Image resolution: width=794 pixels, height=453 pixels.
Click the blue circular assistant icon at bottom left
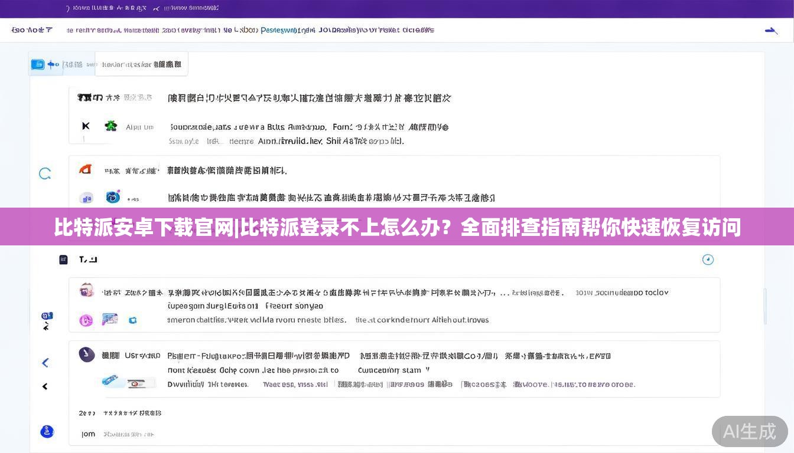47,431
